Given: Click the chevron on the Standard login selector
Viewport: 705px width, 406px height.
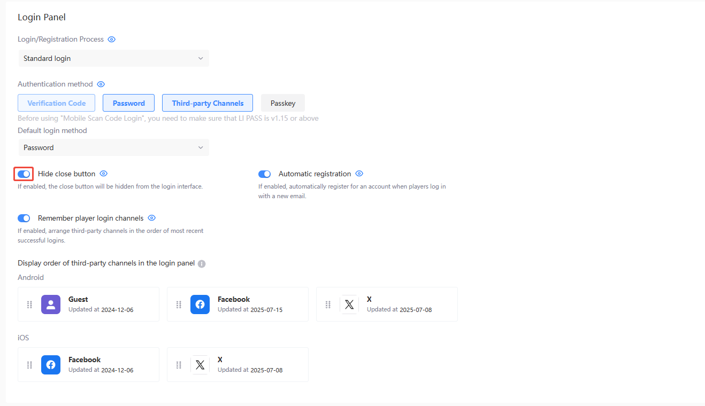Looking at the screenshot, I should click(201, 58).
